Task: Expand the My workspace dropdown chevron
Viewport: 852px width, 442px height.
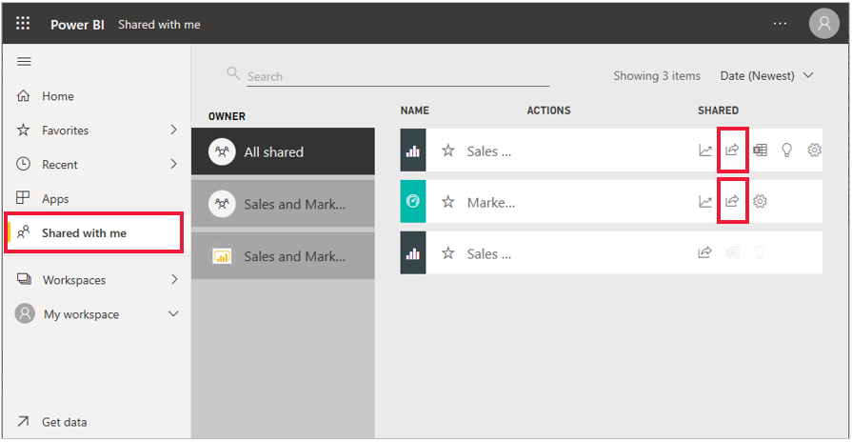Action: (x=173, y=313)
